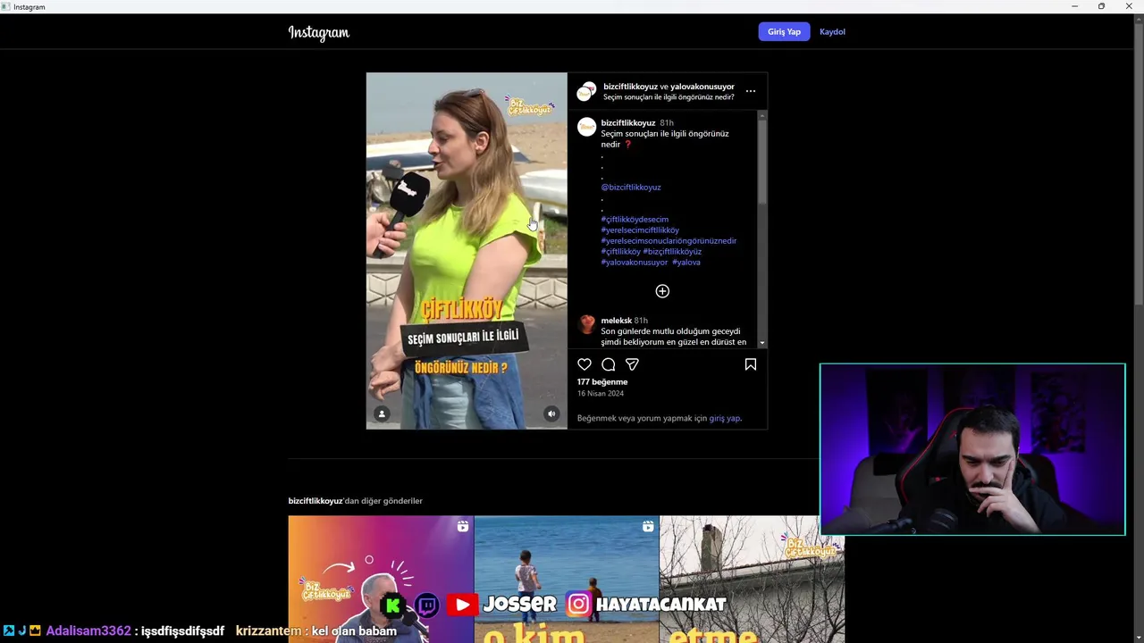Open hashtag #yerelsecimsonuclarıöngörünüznedir

(669, 241)
